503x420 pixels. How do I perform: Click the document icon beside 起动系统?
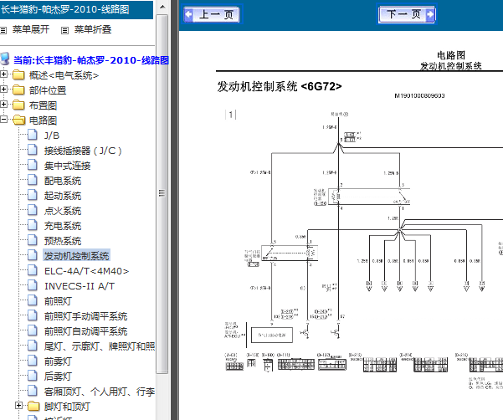33,195
